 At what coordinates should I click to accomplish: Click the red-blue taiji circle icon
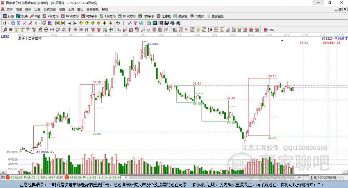tap(266, 30)
